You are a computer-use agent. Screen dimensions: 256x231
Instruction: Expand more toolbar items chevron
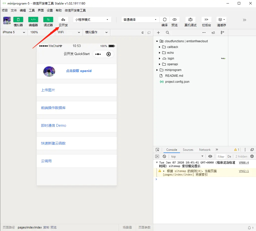coord(244,20)
